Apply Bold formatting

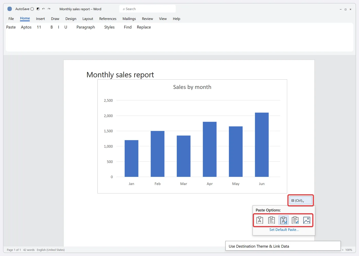coord(52,27)
